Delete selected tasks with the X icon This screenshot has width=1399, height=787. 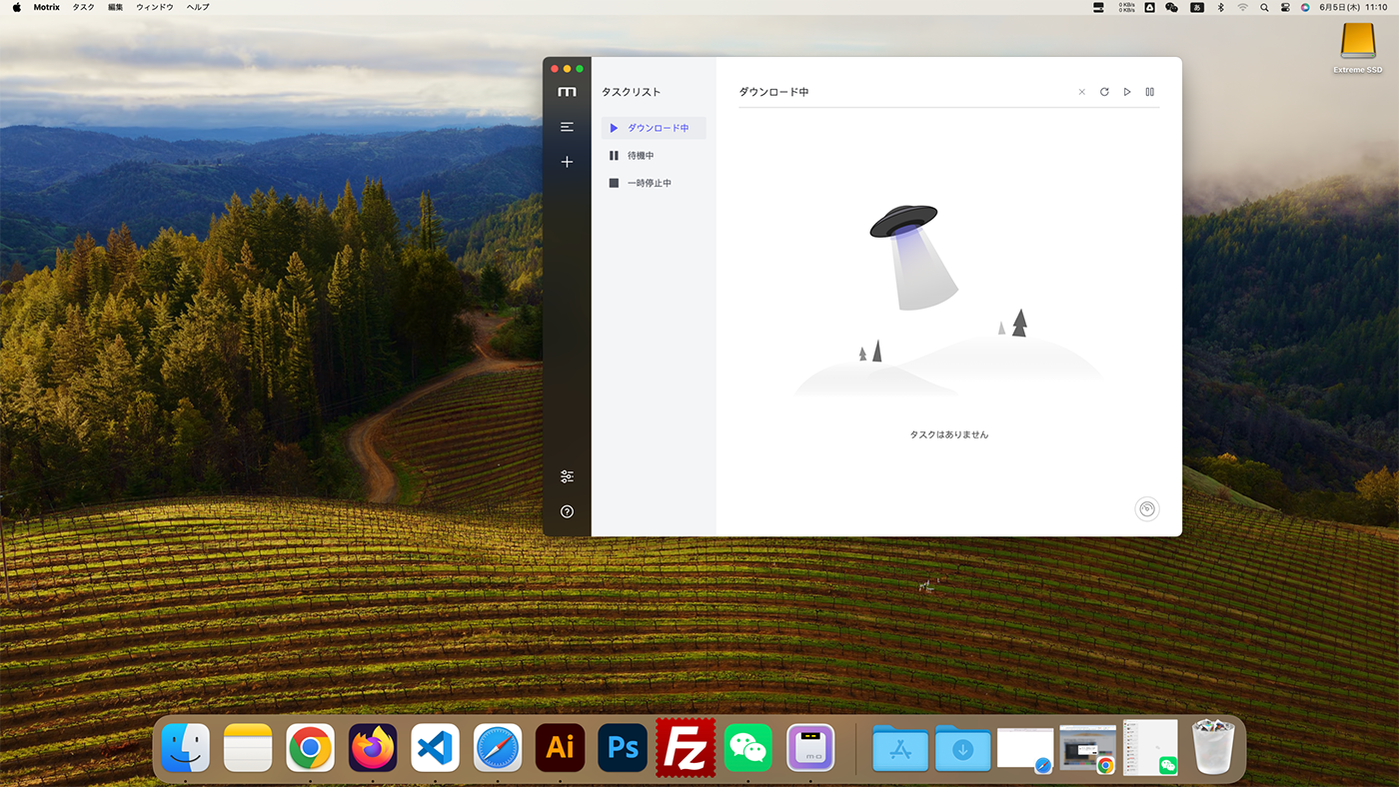[1080, 91]
